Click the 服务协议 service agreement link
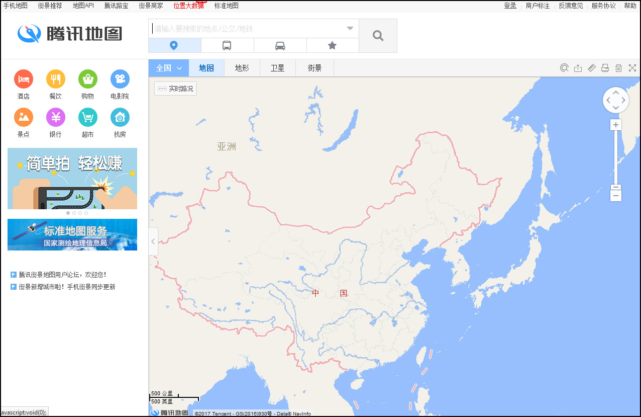 pyautogui.click(x=604, y=6)
